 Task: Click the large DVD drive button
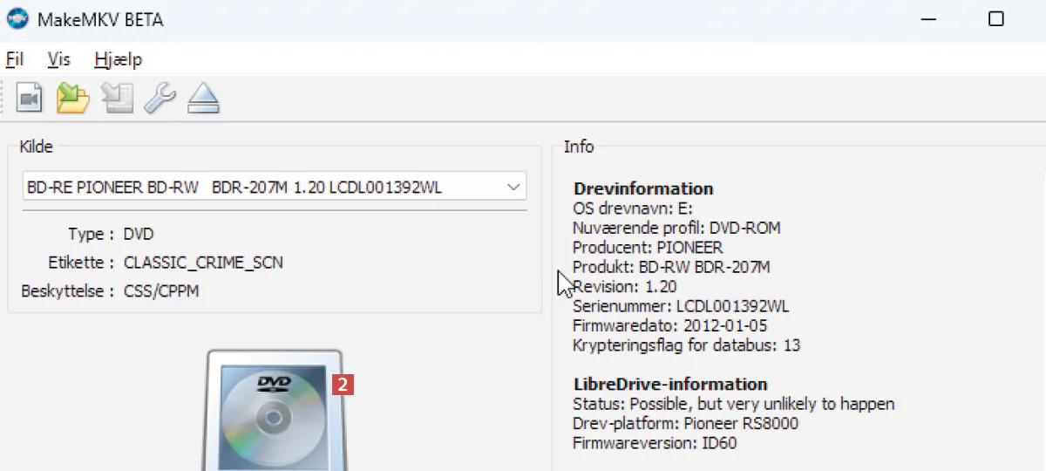point(273,410)
